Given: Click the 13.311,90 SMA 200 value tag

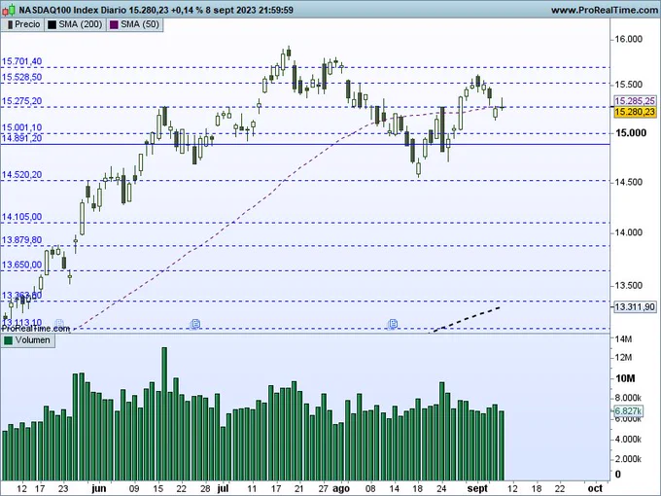Looking at the screenshot, I should coord(635,307).
